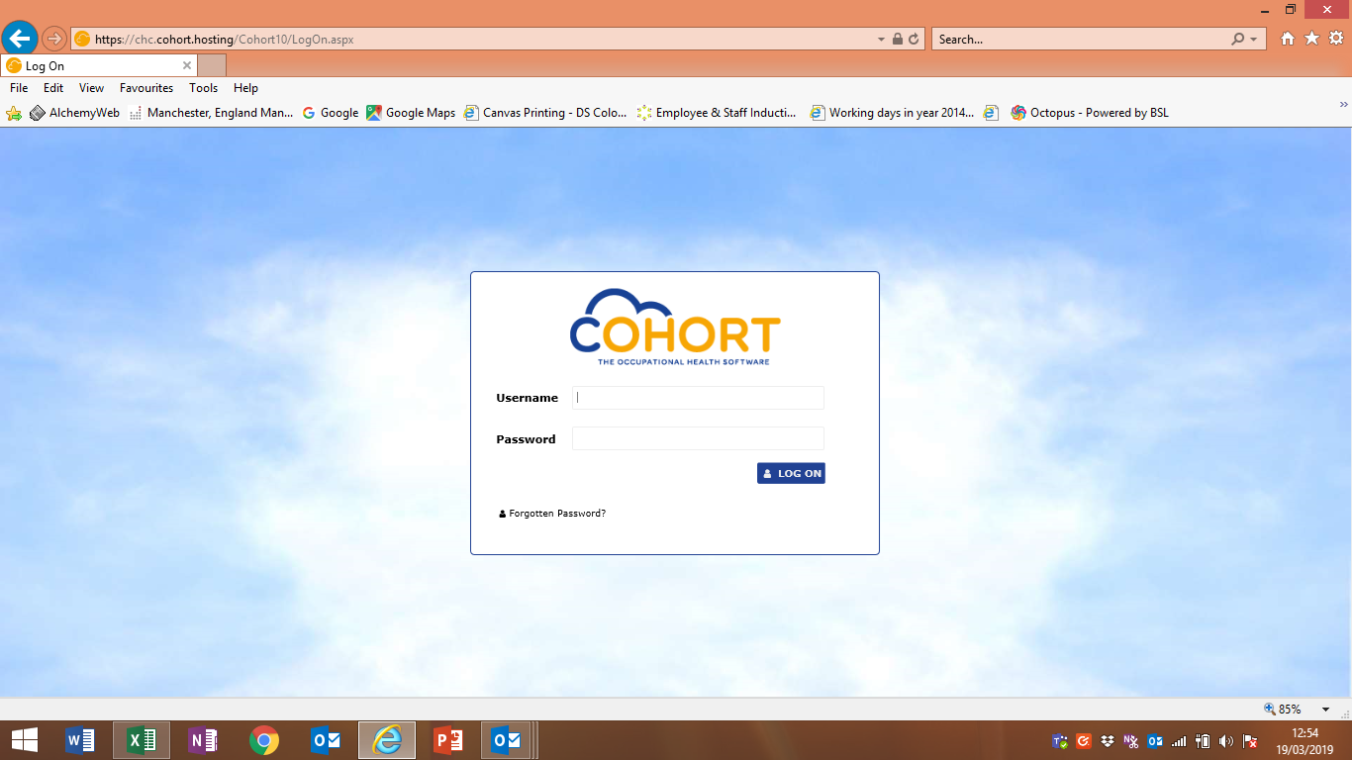Open the Edit menu
The width and height of the screenshot is (1352, 760).
point(53,88)
